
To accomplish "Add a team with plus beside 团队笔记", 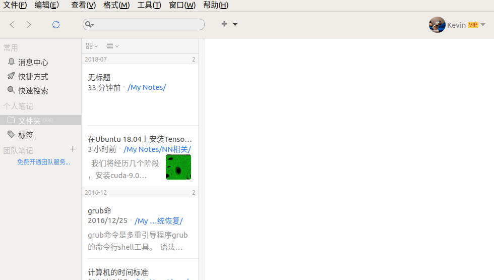I will (73, 149).
